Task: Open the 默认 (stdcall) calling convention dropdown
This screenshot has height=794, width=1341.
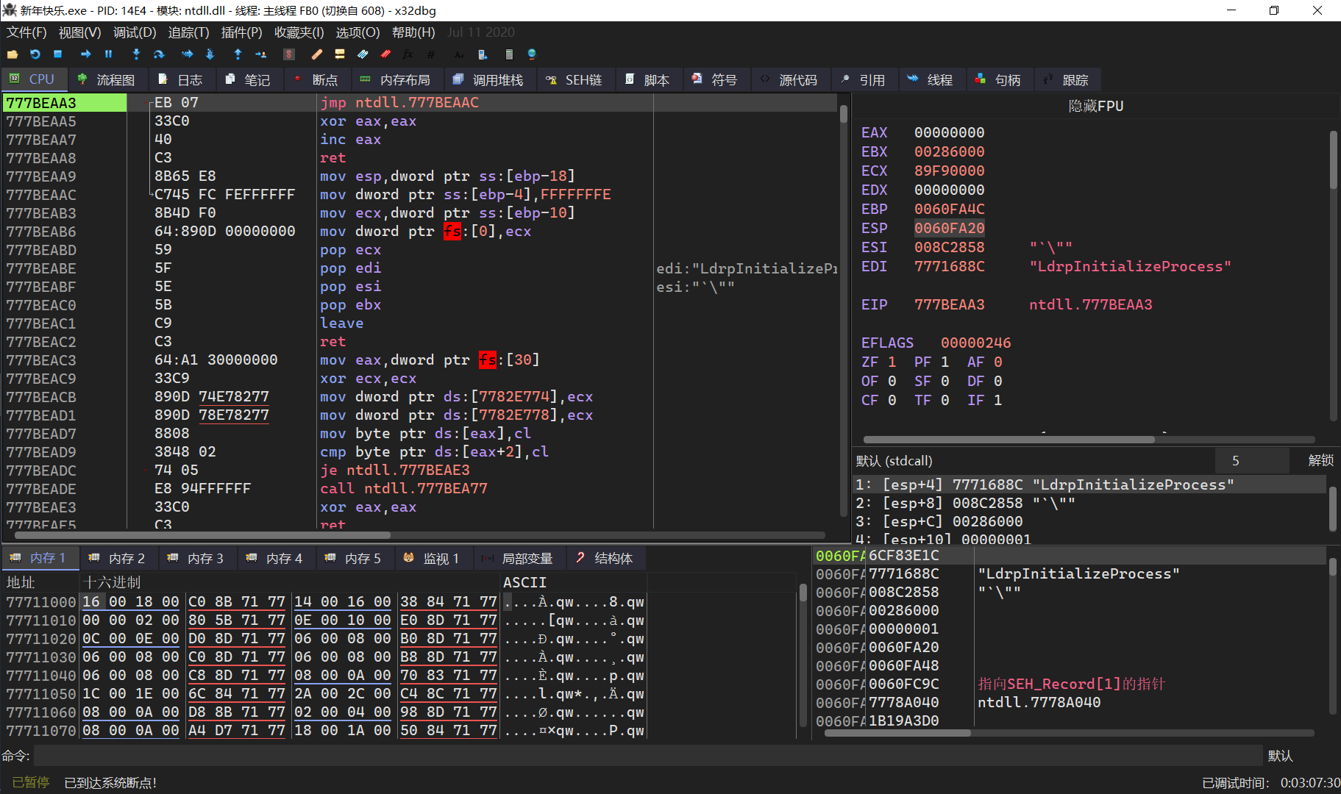Action: tap(894, 460)
